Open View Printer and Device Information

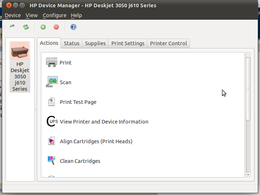coord(104,122)
